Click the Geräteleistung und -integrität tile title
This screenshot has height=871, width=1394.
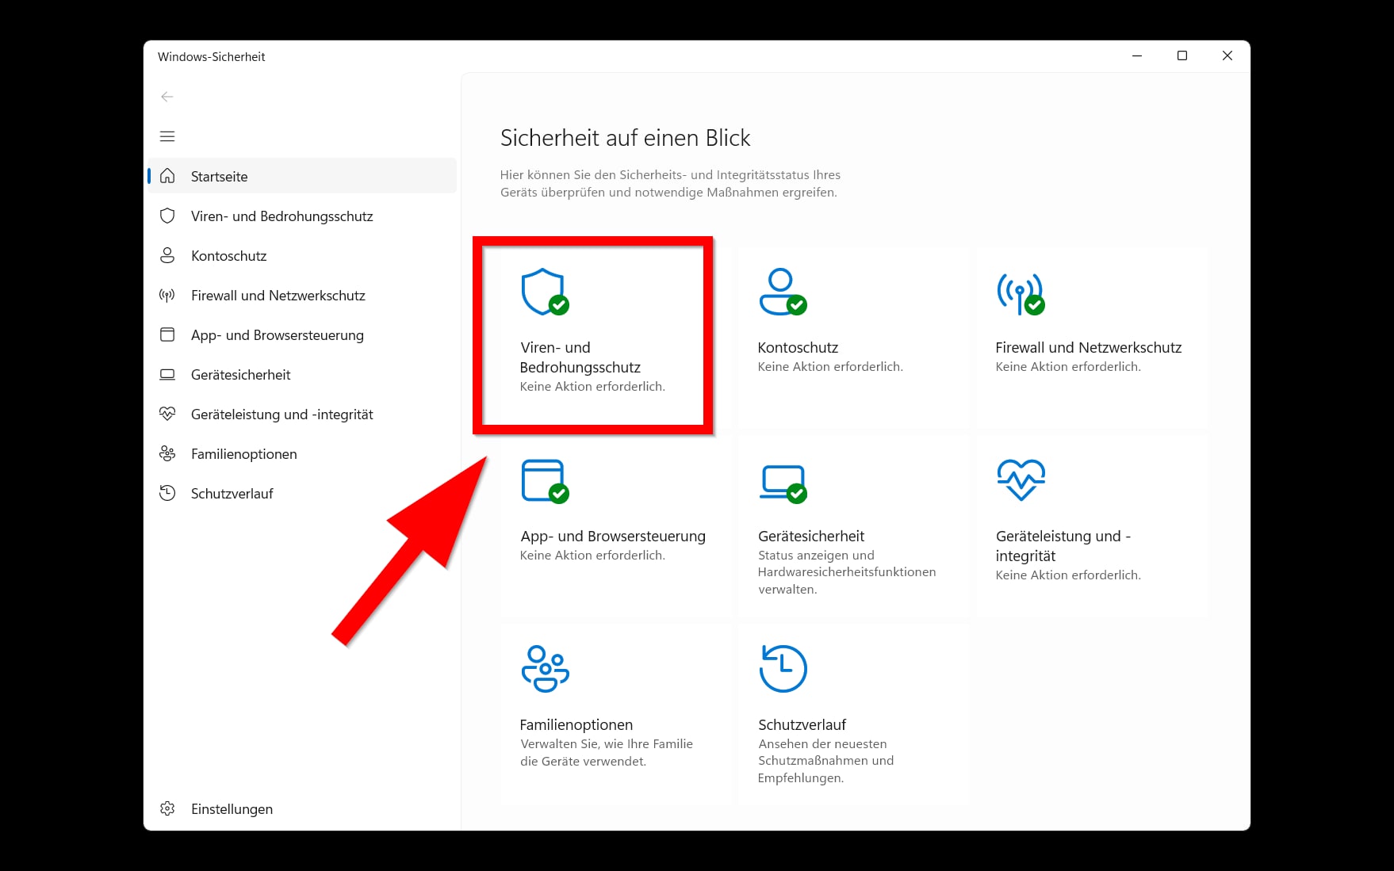click(x=1063, y=546)
